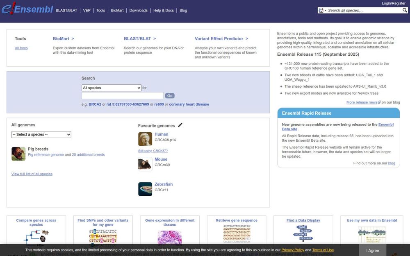Click I Agree cookie button
The height and width of the screenshot is (256, 410).
click(x=373, y=250)
